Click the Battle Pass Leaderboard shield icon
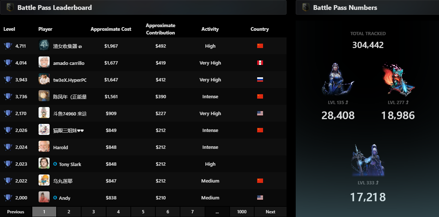The width and height of the screenshot is (439, 217). tap(10, 7)
